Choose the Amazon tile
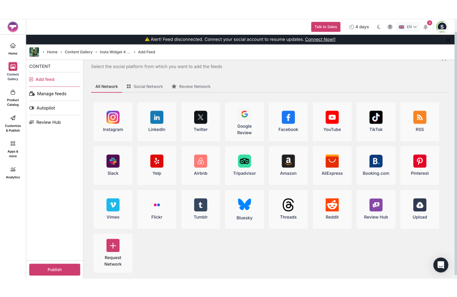Viewport: 457px width, 297px height. [288, 165]
